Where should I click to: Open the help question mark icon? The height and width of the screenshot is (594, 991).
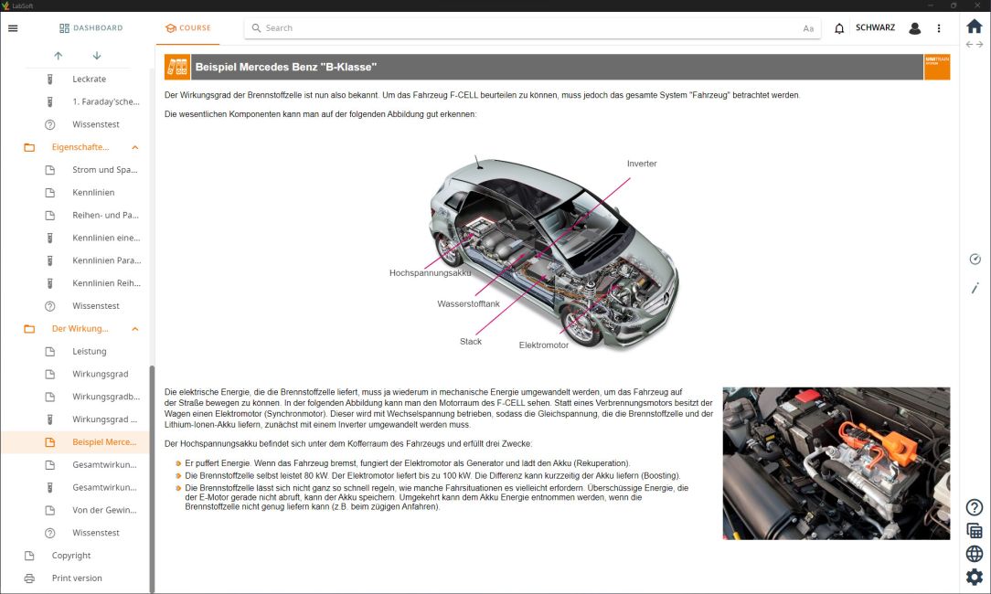975,507
